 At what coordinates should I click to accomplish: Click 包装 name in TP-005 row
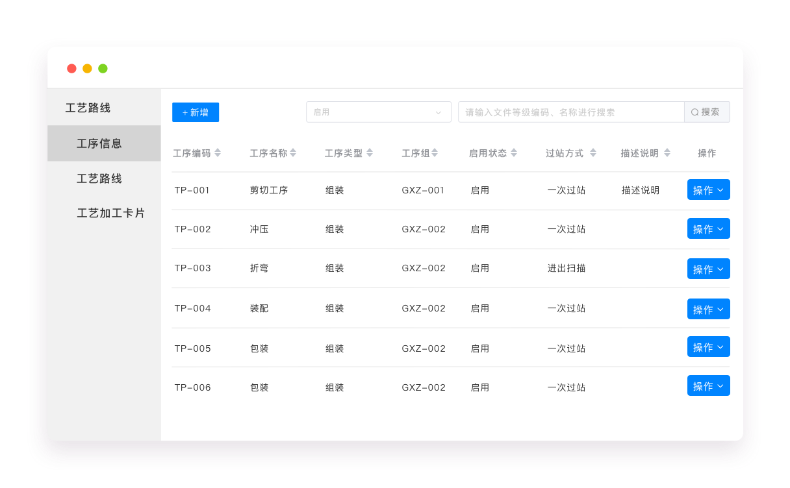click(259, 348)
